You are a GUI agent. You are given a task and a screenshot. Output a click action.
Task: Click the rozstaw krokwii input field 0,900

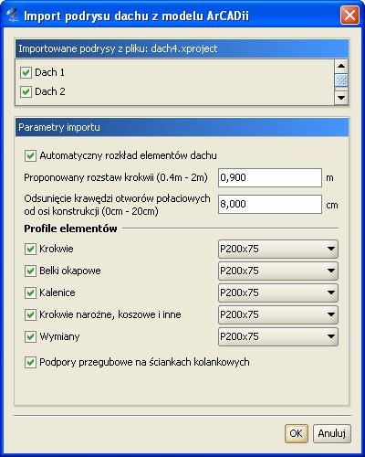[x=270, y=177]
